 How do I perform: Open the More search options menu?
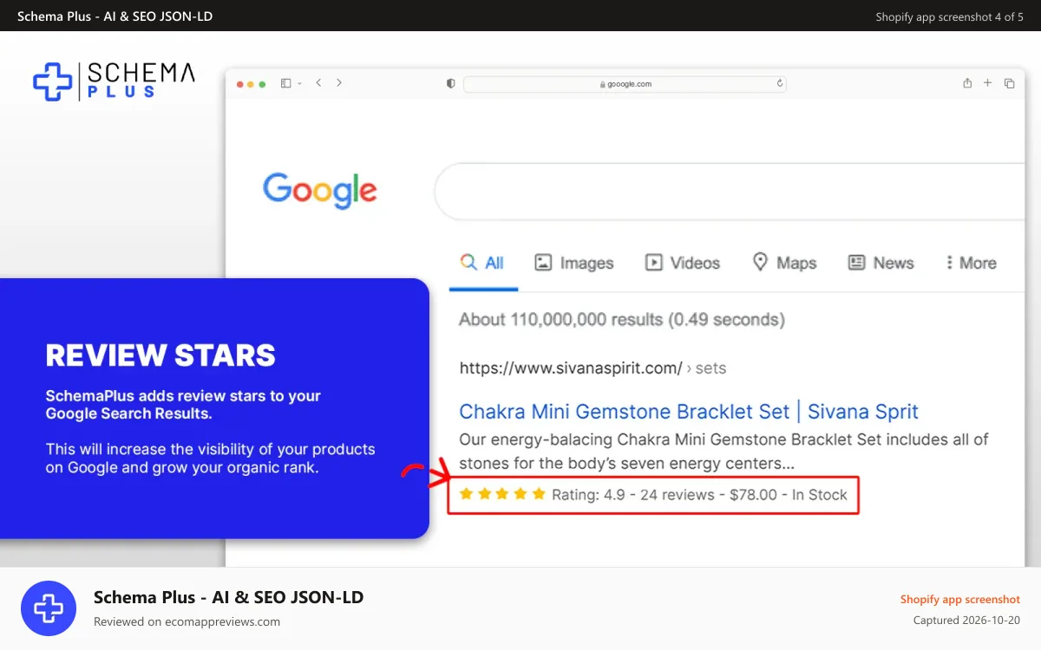click(971, 263)
